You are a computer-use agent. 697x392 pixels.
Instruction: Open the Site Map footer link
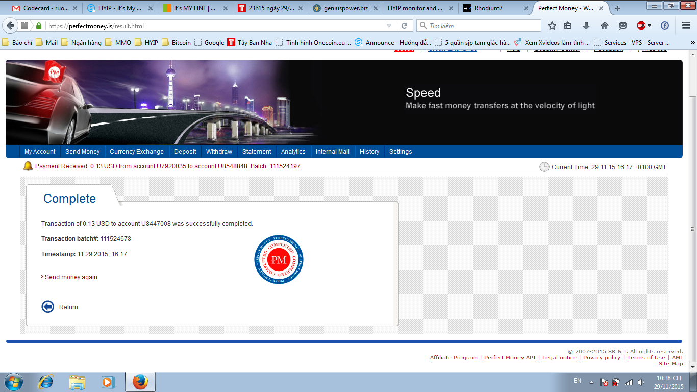pyautogui.click(x=671, y=364)
